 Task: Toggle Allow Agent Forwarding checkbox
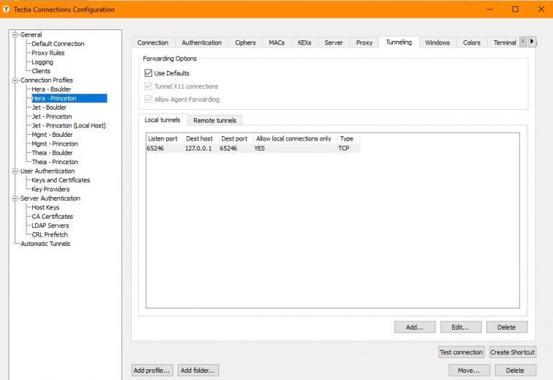[148, 99]
